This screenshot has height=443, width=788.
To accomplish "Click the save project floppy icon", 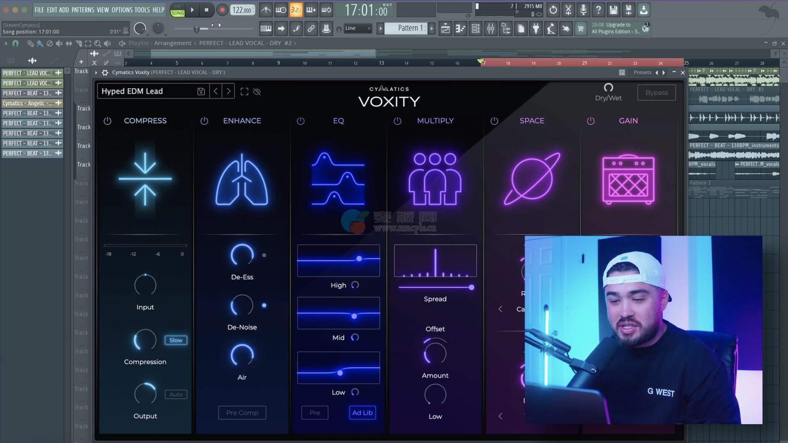I will click(613, 10).
